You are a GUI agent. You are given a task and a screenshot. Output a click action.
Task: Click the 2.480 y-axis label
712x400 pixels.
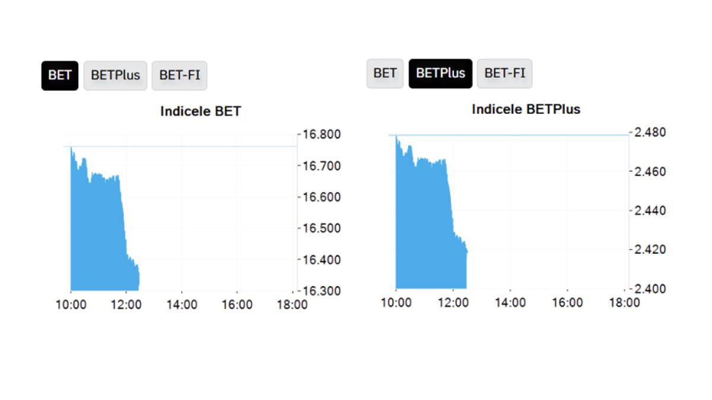650,132
